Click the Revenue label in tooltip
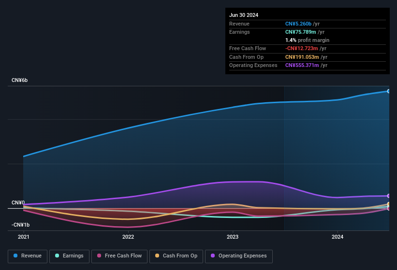Viewport: 397px width, 270px height. click(x=239, y=24)
